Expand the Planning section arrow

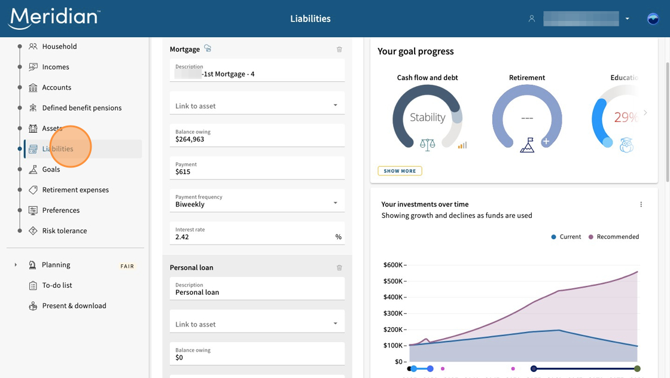16,265
